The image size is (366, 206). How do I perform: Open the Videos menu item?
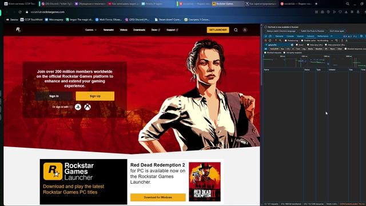pos(124,30)
